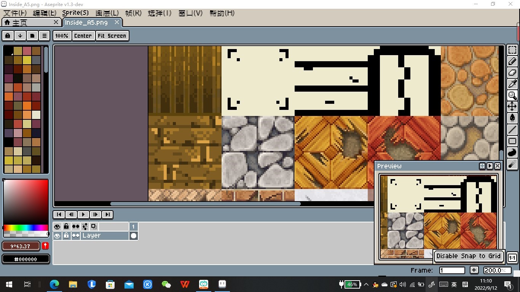Screen dimensions: 520x292
Task: Pick a hue on the rainbow slider
Action: 26,228
